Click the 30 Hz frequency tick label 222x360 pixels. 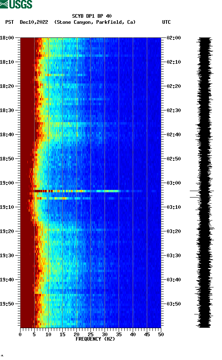pos(105,335)
